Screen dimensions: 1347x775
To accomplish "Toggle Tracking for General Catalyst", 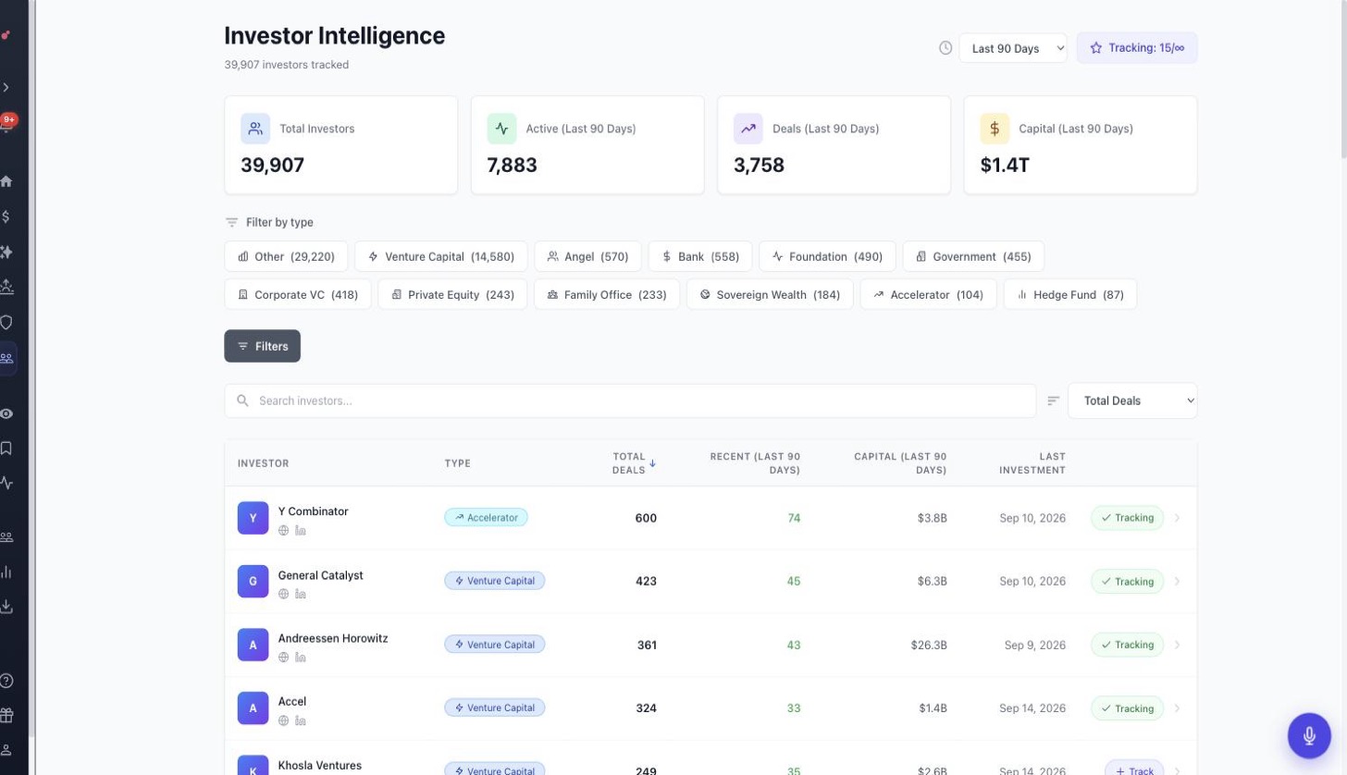I will (x=1127, y=582).
